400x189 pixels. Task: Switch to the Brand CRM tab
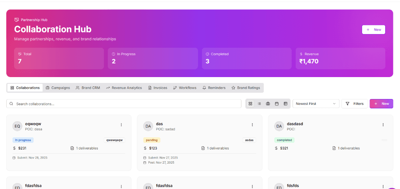(88, 88)
